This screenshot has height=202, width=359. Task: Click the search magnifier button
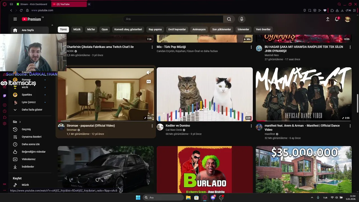(229, 19)
